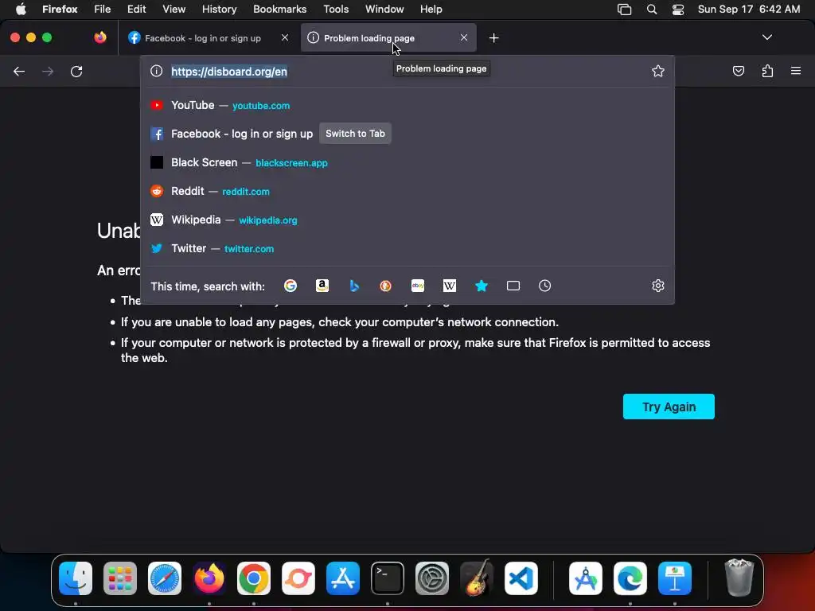This screenshot has width=815, height=611.
Task: Open a new tab with the plus button
Action: 493,38
